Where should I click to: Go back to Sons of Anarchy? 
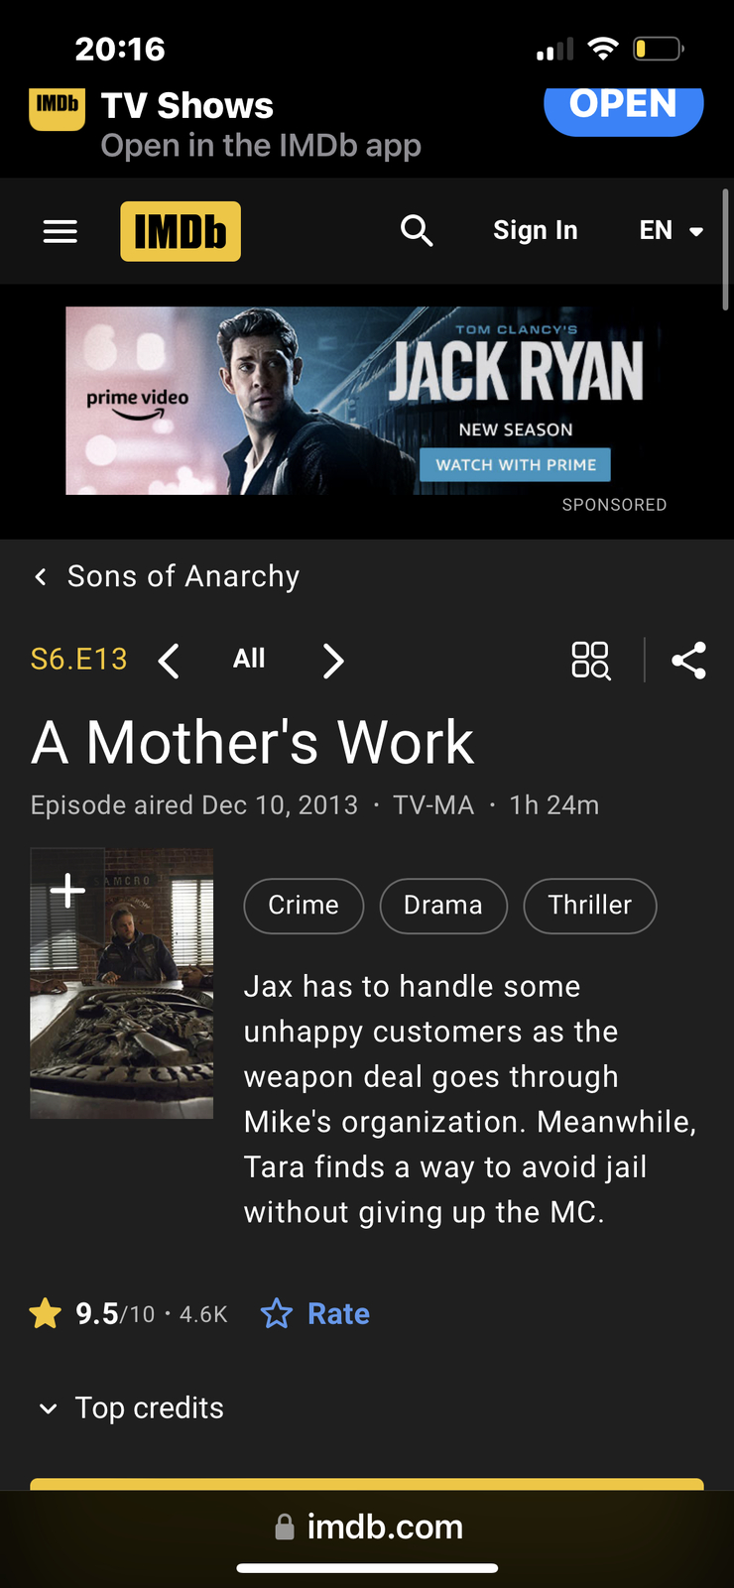166,576
